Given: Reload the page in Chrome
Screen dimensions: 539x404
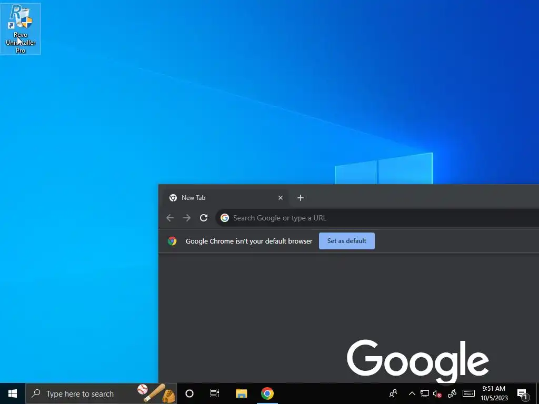Looking at the screenshot, I should point(204,218).
